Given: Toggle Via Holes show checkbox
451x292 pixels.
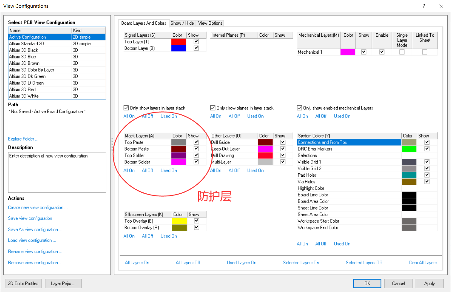Looking at the screenshot, I should pyautogui.click(x=427, y=182).
